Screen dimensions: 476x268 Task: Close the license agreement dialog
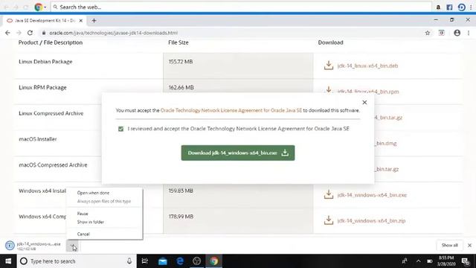tap(364, 103)
